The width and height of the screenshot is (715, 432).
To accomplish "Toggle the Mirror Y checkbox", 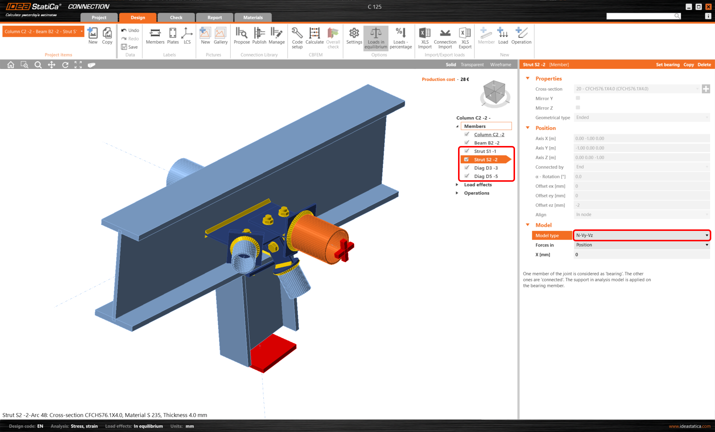I will 578,98.
